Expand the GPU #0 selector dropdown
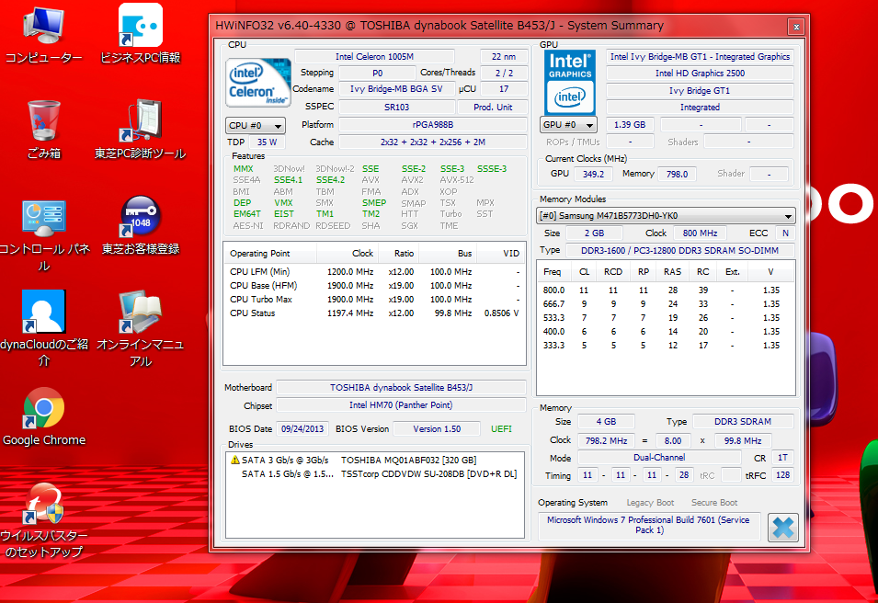The height and width of the screenshot is (603, 878). (x=568, y=125)
